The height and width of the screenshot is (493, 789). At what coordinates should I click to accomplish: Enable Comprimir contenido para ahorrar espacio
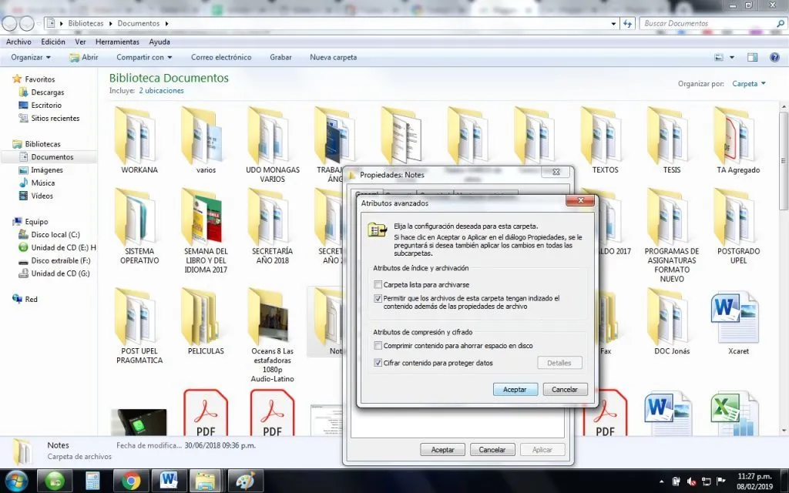click(378, 345)
